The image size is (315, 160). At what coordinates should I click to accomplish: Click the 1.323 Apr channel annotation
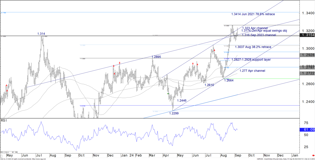(x=255, y=28)
